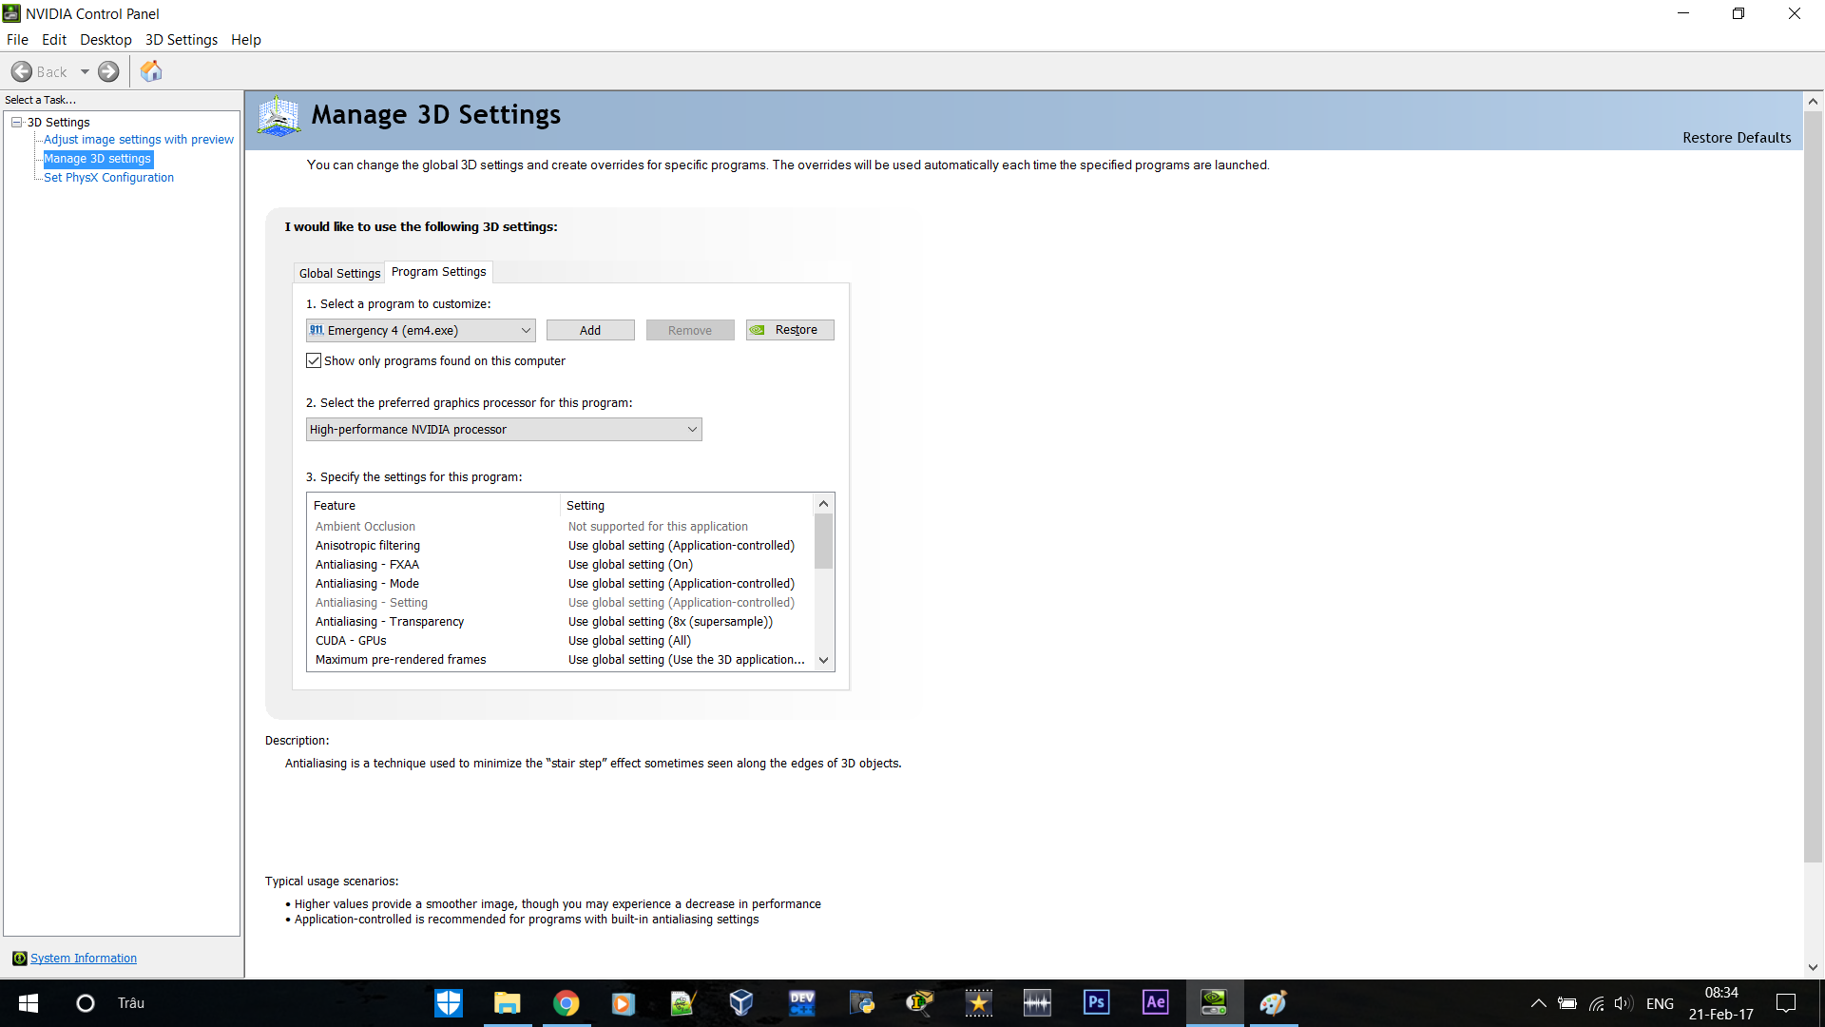
Task: Open audio waveform app in taskbar
Action: click(x=1038, y=1003)
